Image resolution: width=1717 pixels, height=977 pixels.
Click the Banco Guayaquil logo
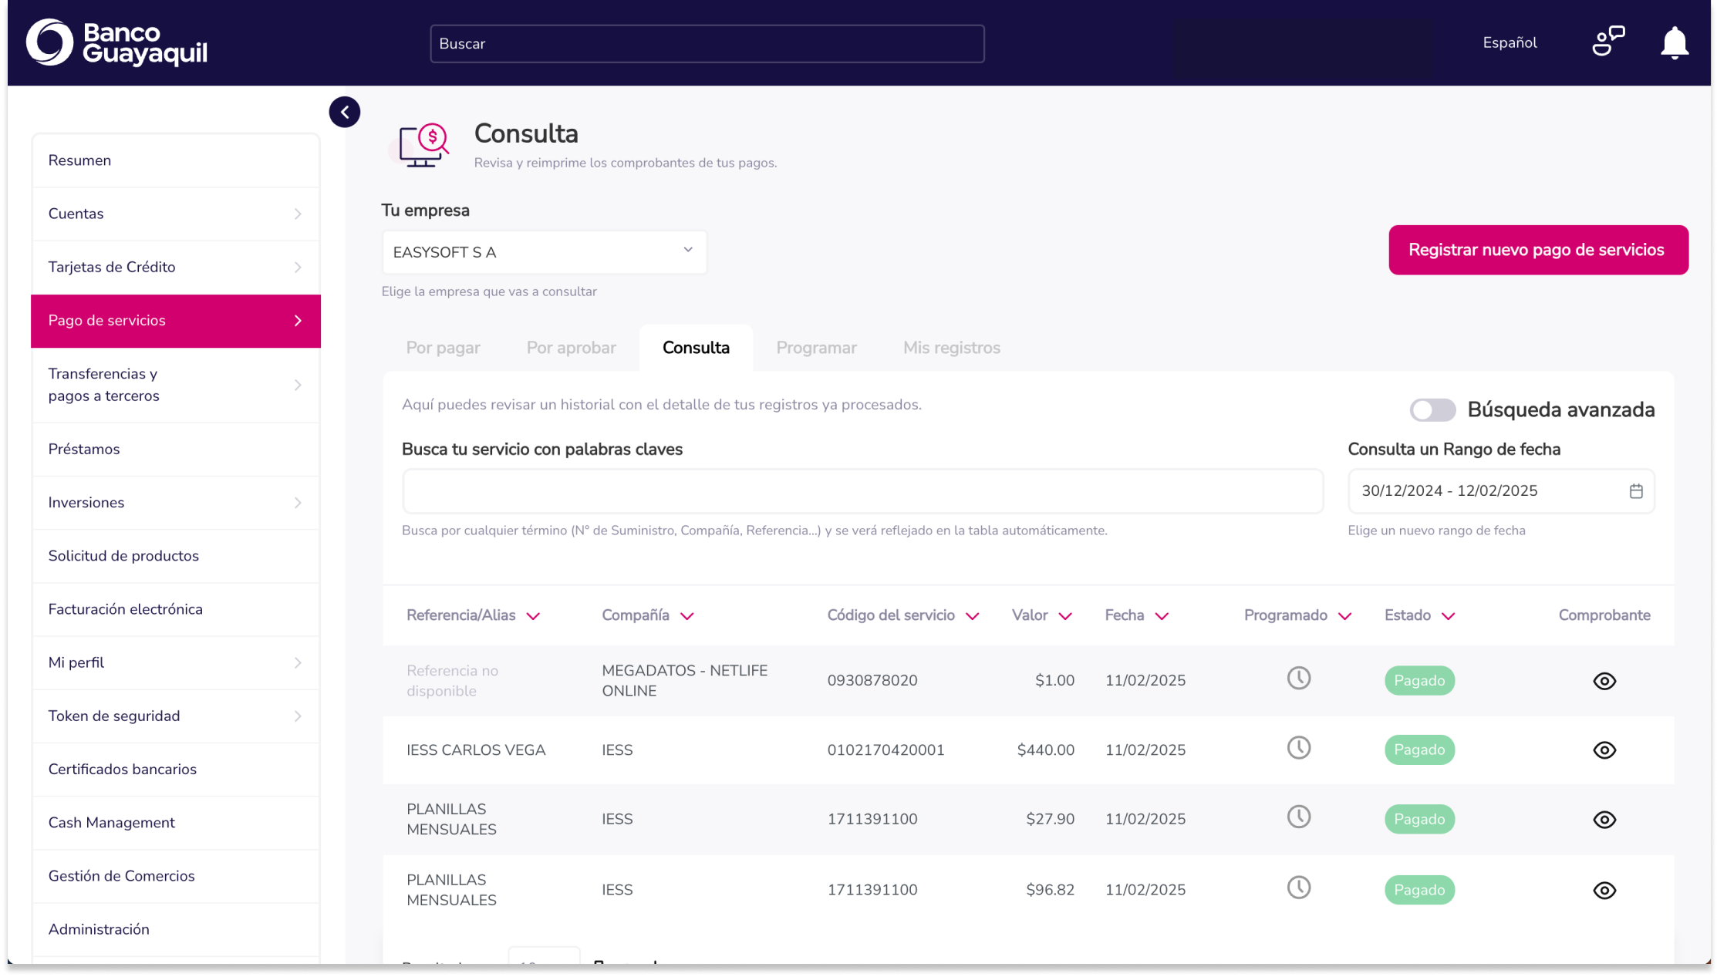click(x=116, y=42)
